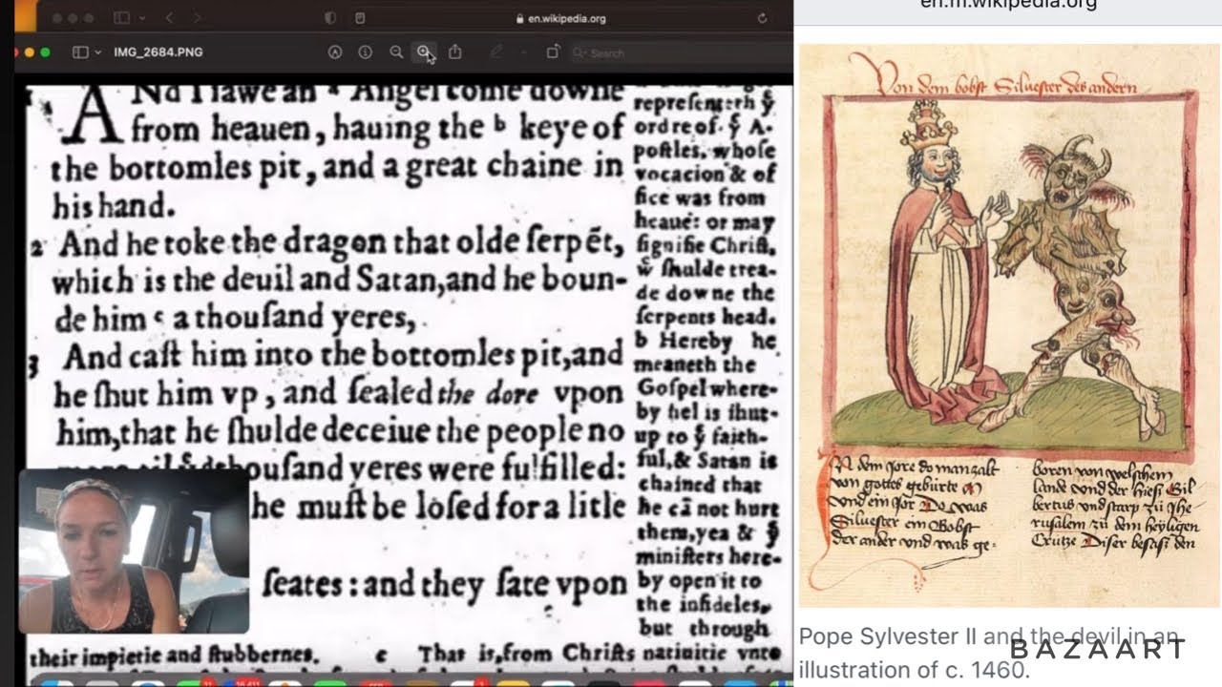Click the marginal note 'serpents head.'
Screen dimensions: 1222x687
[x=706, y=318]
